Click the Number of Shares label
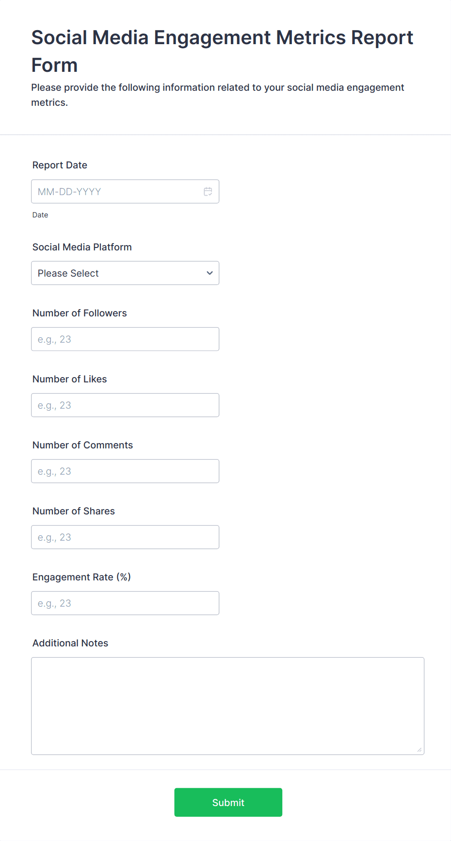This screenshot has height=841, width=451. point(74,511)
